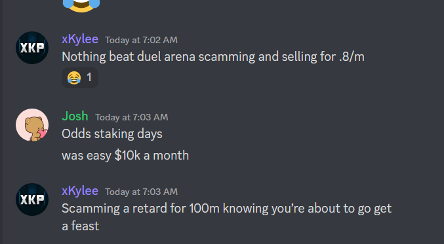Toggle the joy emoji reaction with count 1
The height and width of the screenshot is (244, 444).
(x=80, y=78)
